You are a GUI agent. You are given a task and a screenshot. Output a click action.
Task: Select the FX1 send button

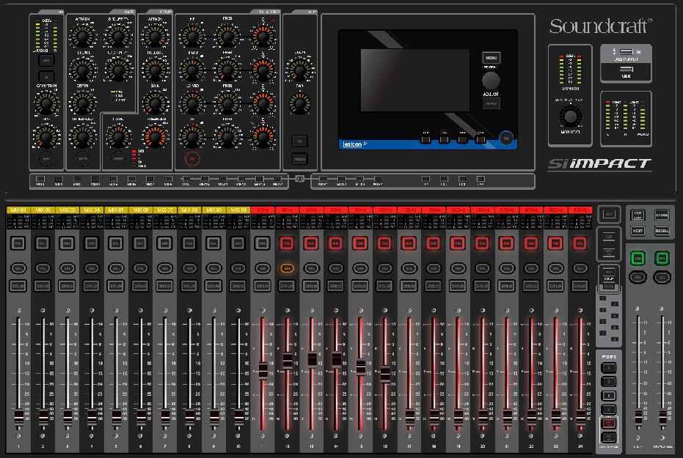[425, 179]
